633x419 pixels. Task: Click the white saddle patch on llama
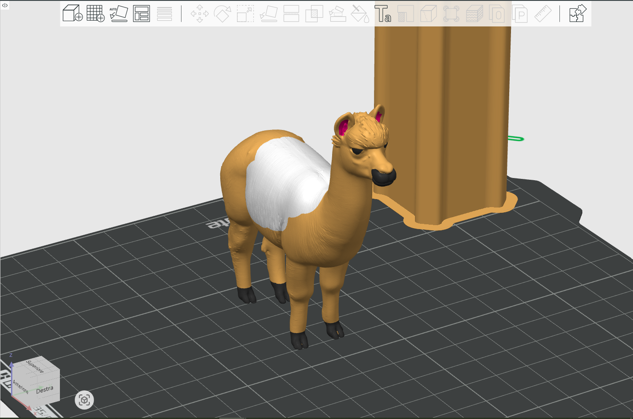[x=285, y=183]
